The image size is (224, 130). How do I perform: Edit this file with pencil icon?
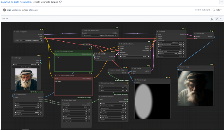pos(217,19)
